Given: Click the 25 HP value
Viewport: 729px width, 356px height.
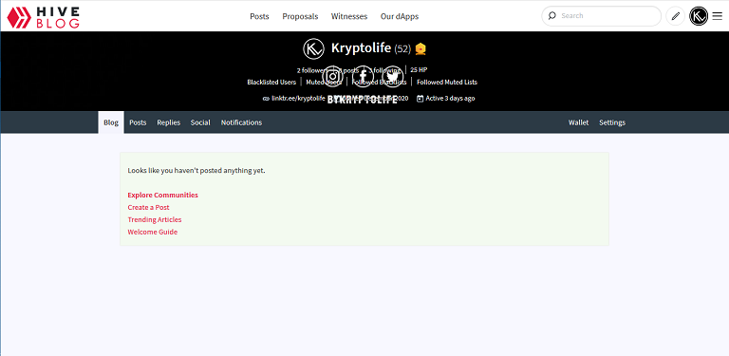Looking at the screenshot, I should pyautogui.click(x=419, y=69).
